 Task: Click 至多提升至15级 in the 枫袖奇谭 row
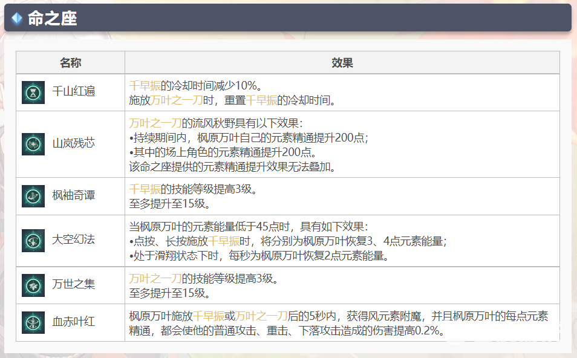click(x=170, y=203)
